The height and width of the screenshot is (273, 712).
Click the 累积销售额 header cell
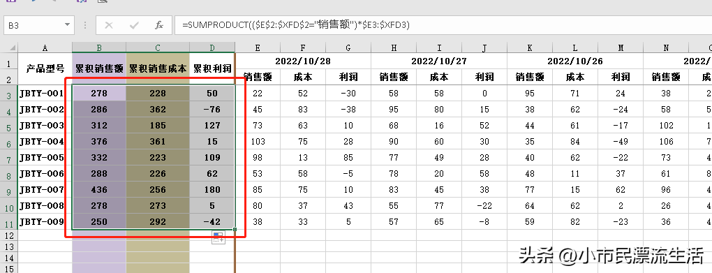click(x=99, y=69)
